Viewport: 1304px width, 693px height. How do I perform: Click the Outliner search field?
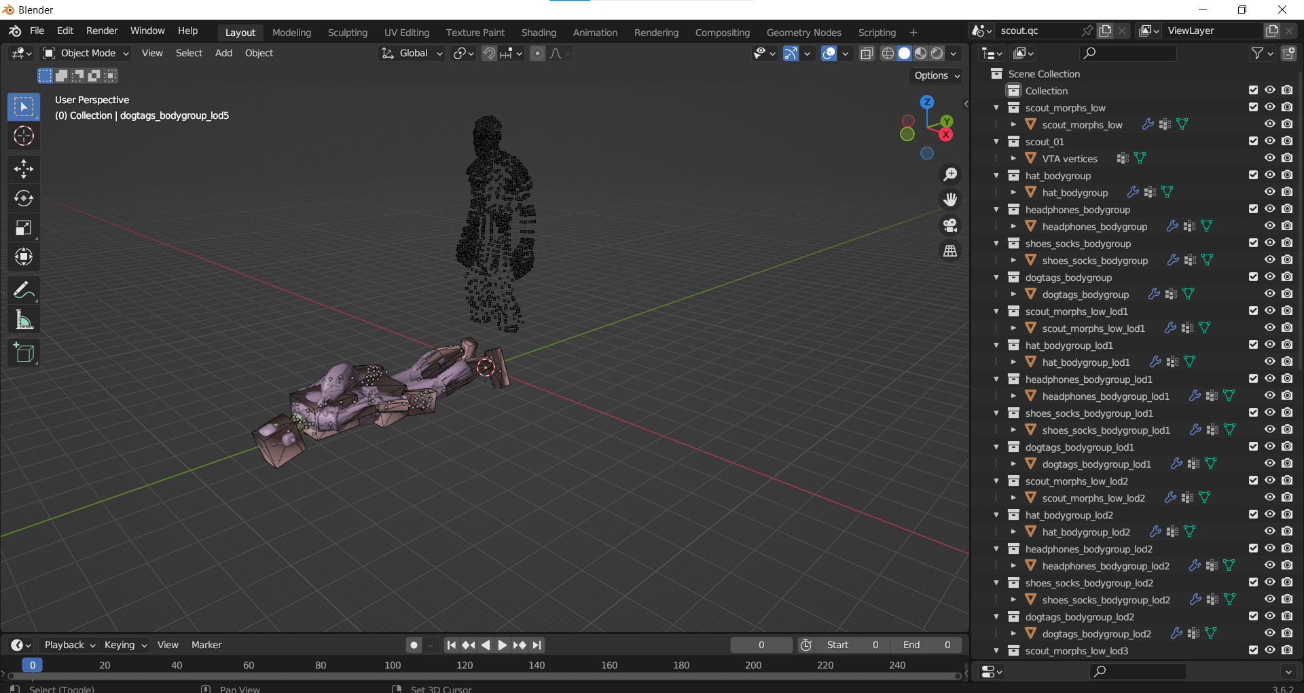pyautogui.click(x=1127, y=53)
